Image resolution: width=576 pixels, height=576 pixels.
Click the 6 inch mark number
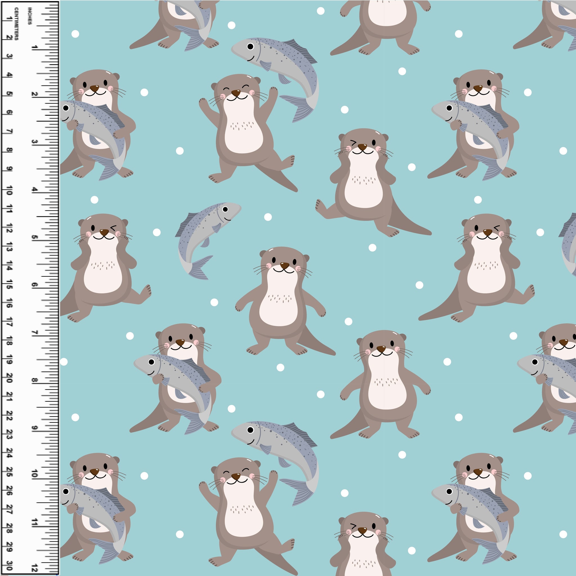pos(35,285)
